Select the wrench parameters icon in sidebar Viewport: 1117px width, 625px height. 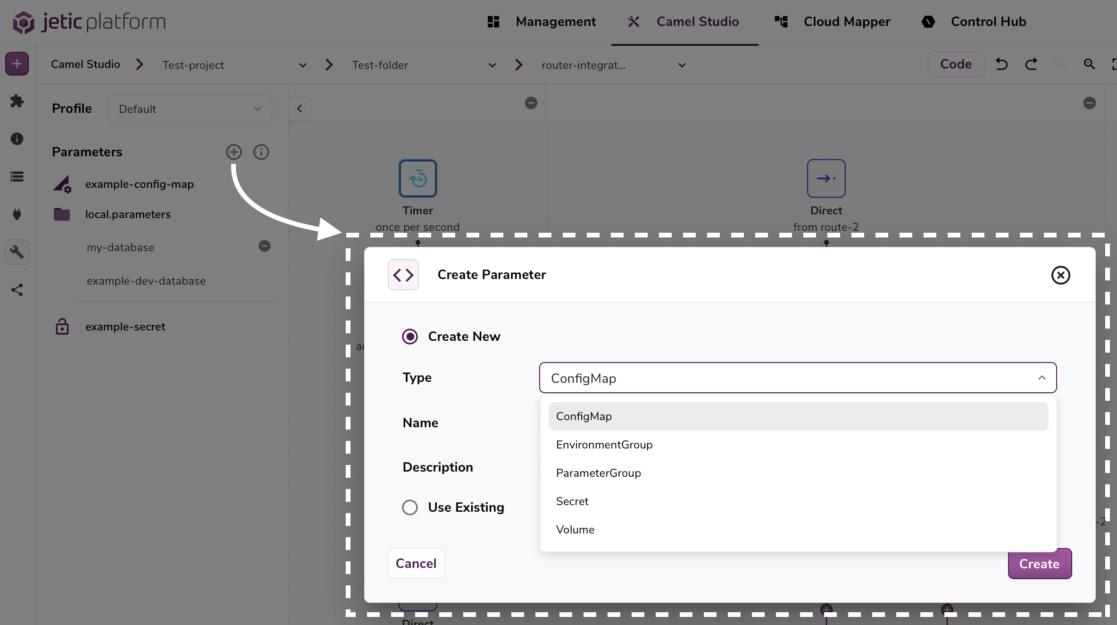click(17, 252)
